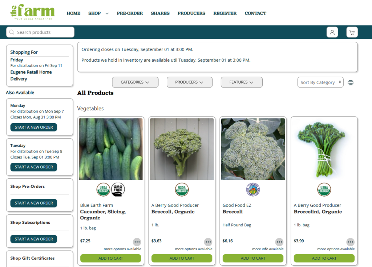Click more options available under Cucumber
Viewport: 372px width, 267px height.
[x=122, y=249]
